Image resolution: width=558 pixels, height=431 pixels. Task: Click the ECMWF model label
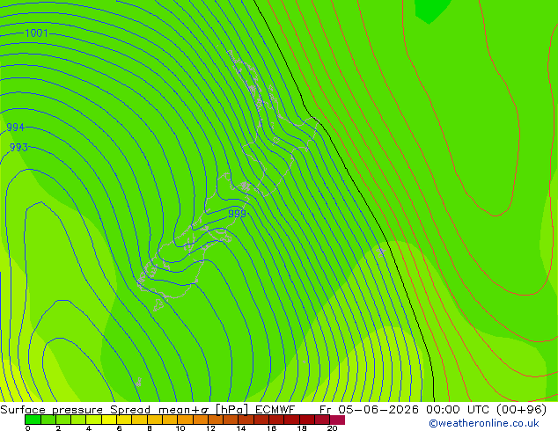tap(275, 410)
